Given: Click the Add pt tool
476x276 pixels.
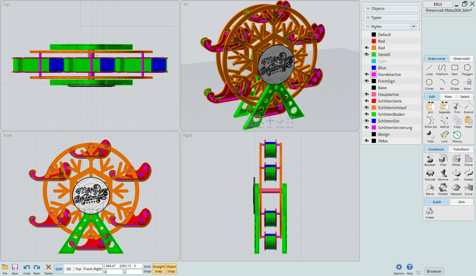Looking at the screenshot, I should [444, 122].
